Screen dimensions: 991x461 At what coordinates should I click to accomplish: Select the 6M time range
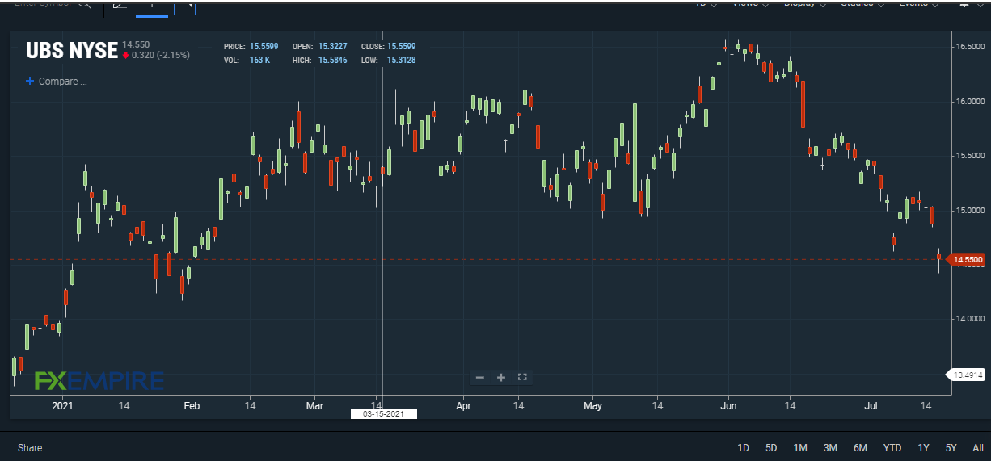coord(860,447)
